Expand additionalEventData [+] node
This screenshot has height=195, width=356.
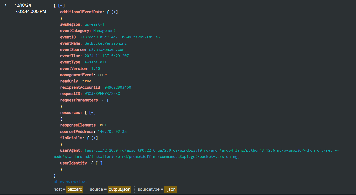pyautogui.click(x=115, y=12)
